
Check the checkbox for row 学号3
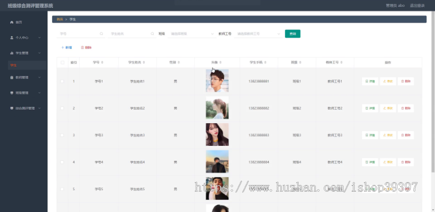[x=62, y=135]
